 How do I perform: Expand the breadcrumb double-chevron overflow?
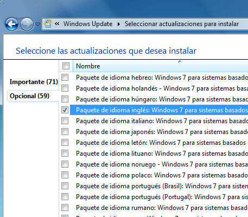[x=57, y=23]
